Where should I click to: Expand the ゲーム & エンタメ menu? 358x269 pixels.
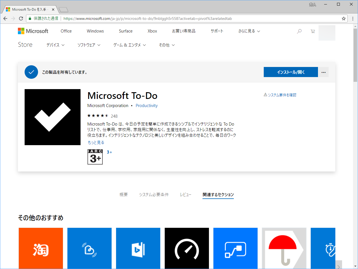click(x=129, y=45)
